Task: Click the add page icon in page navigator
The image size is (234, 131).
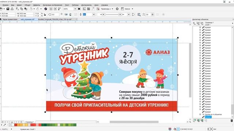Action: pos(22,122)
